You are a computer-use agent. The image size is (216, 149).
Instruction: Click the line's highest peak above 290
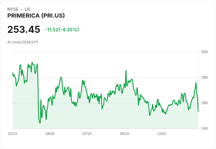32,62
